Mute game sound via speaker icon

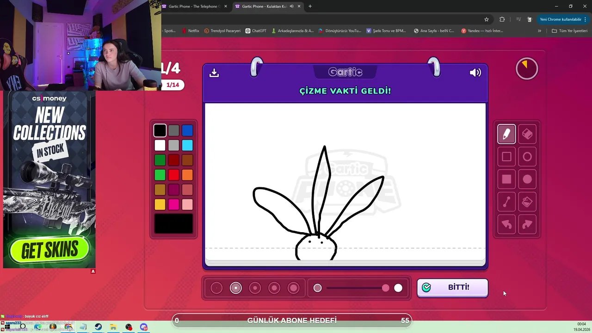(475, 73)
